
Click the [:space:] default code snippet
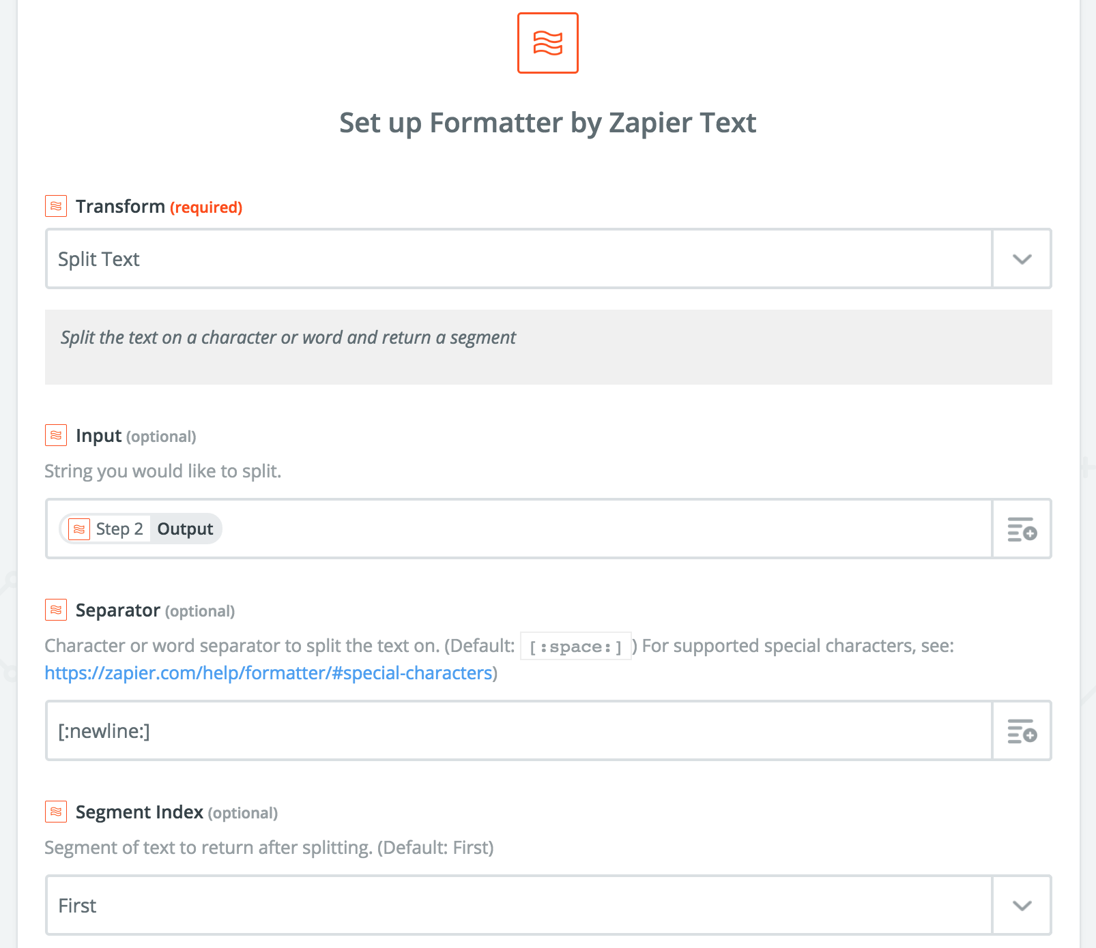576,647
